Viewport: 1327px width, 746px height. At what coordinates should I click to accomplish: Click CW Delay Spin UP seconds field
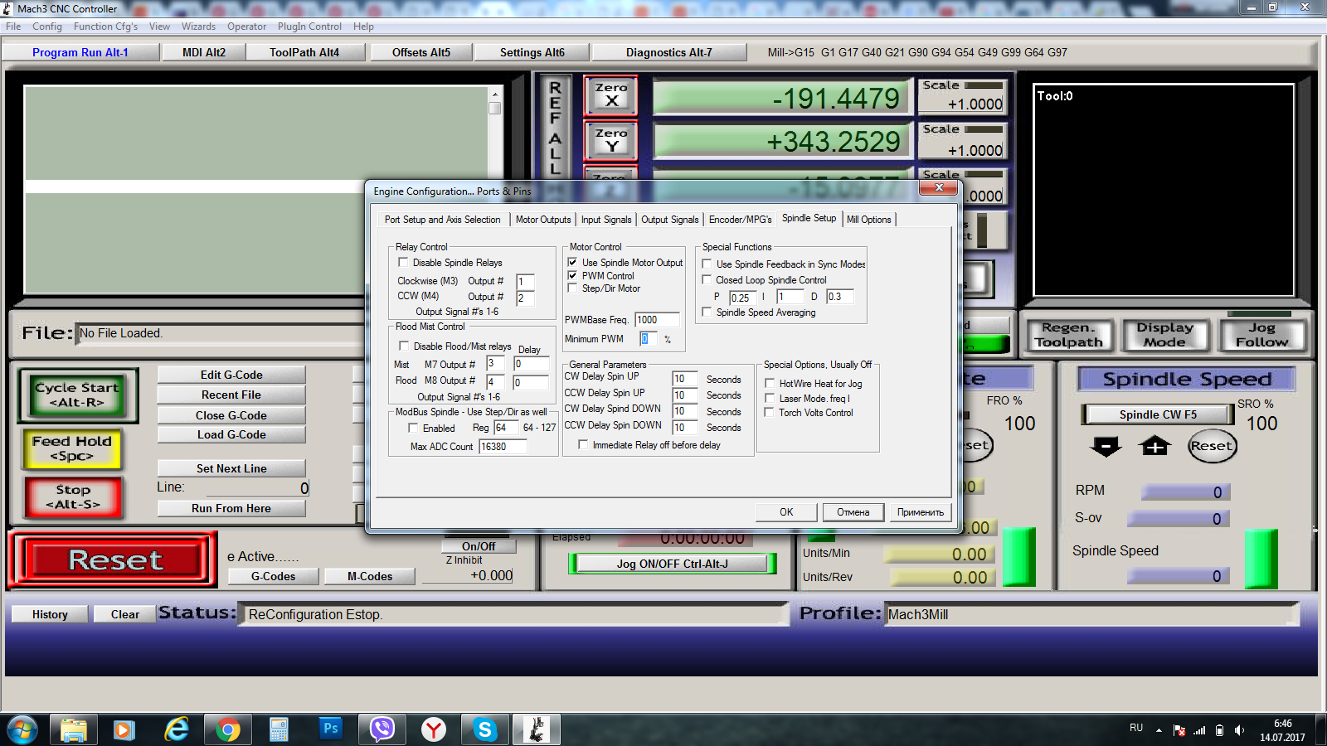pos(684,379)
